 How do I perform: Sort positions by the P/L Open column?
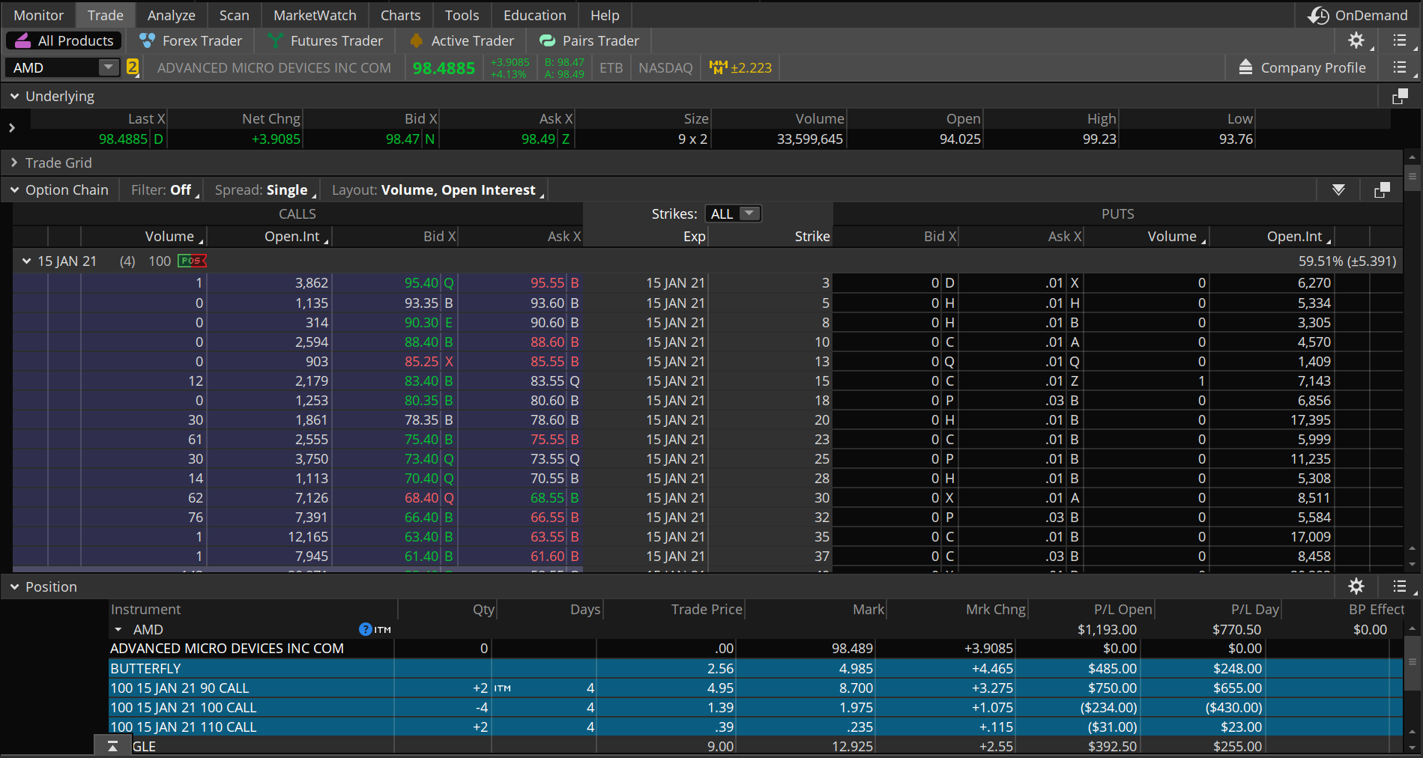coord(1123,610)
